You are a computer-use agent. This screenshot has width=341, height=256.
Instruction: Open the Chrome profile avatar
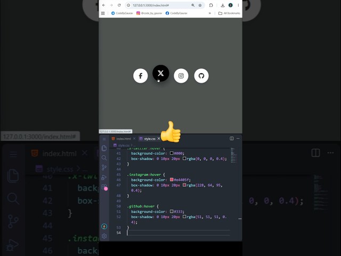click(x=231, y=5)
